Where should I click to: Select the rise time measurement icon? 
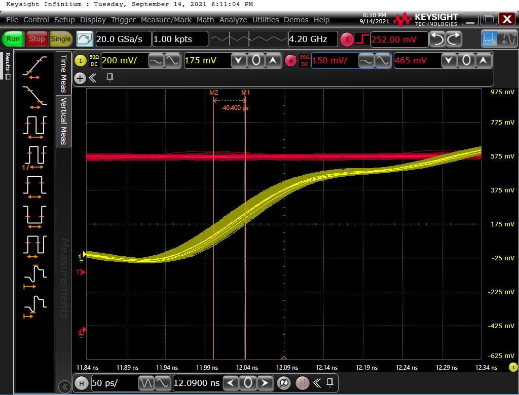(34, 67)
